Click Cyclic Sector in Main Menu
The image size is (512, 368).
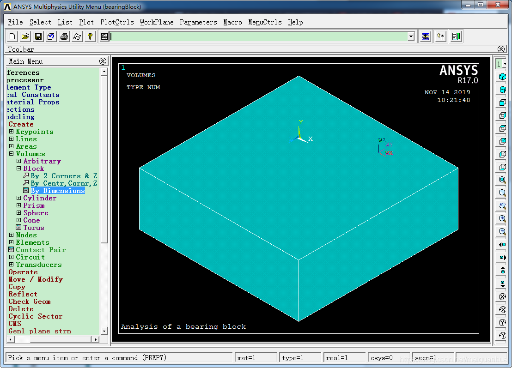(x=35, y=316)
